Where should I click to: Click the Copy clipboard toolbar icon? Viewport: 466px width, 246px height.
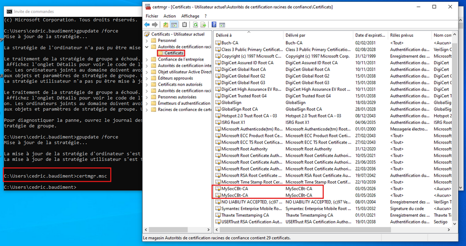click(185, 25)
